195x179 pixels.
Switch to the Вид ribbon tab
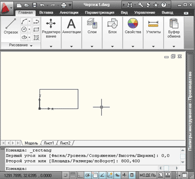click(124, 13)
